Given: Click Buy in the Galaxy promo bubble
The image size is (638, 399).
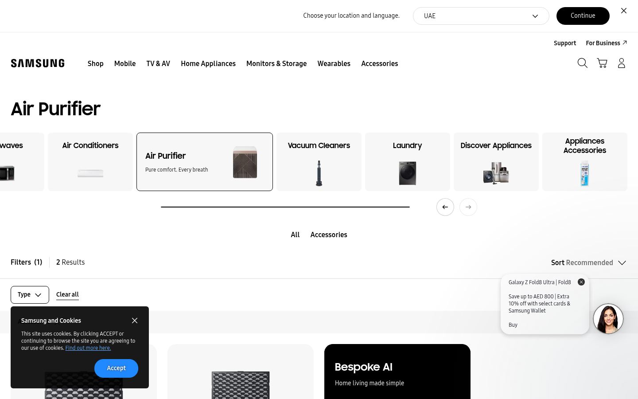Looking at the screenshot, I should coord(513,325).
